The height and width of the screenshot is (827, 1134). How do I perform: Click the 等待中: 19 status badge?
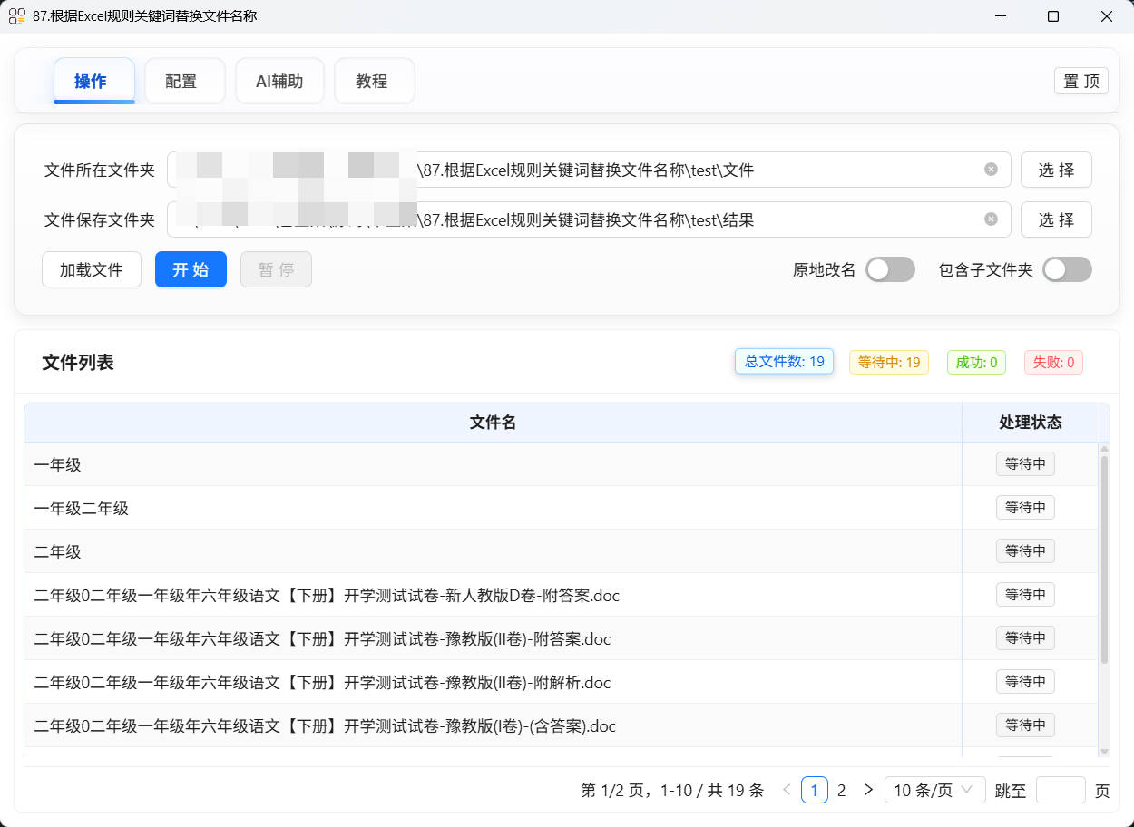pyautogui.click(x=888, y=362)
